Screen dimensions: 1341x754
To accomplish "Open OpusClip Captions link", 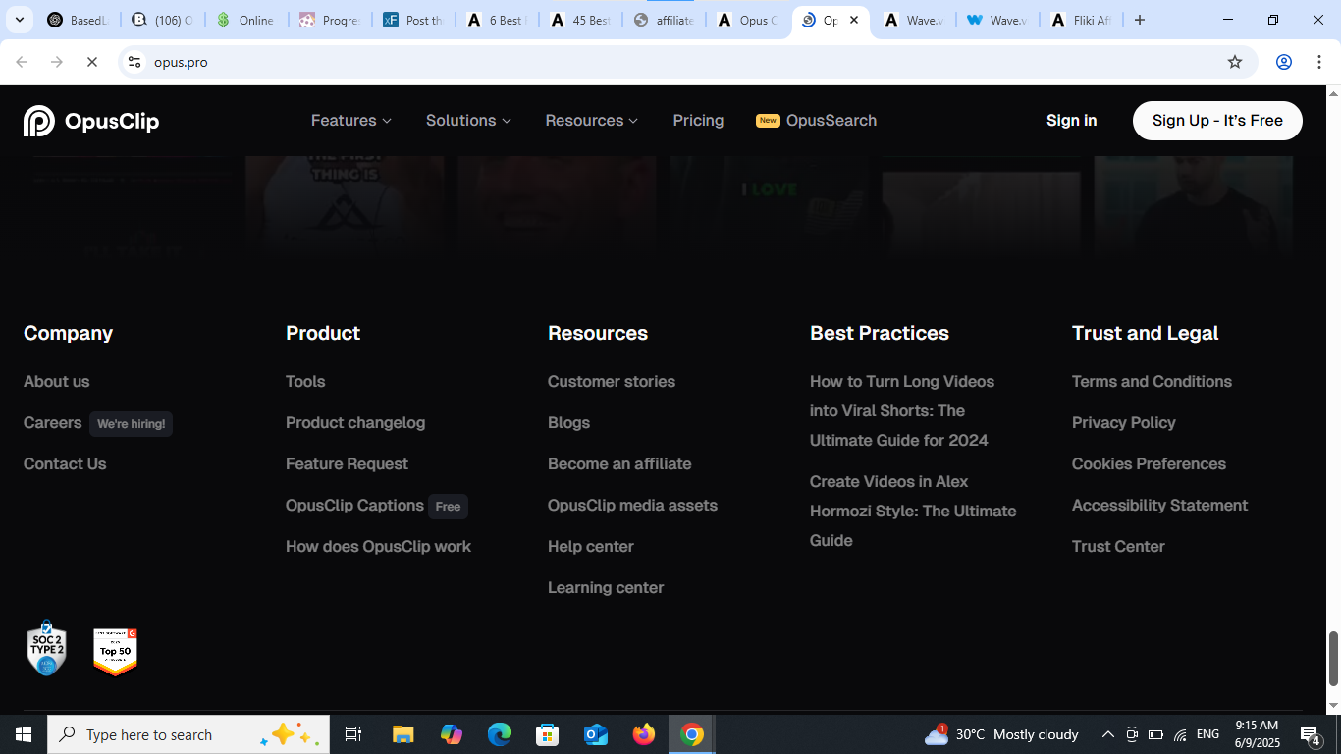I will [354, 506].
